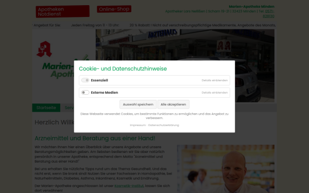The image size is (309, 193).
Task: Click the heading Arzneimittel und Beratung
Action: [x=95, y=138]
